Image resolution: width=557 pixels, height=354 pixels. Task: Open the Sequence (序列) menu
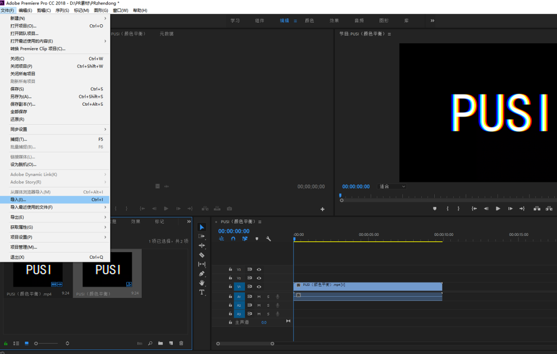62,10
